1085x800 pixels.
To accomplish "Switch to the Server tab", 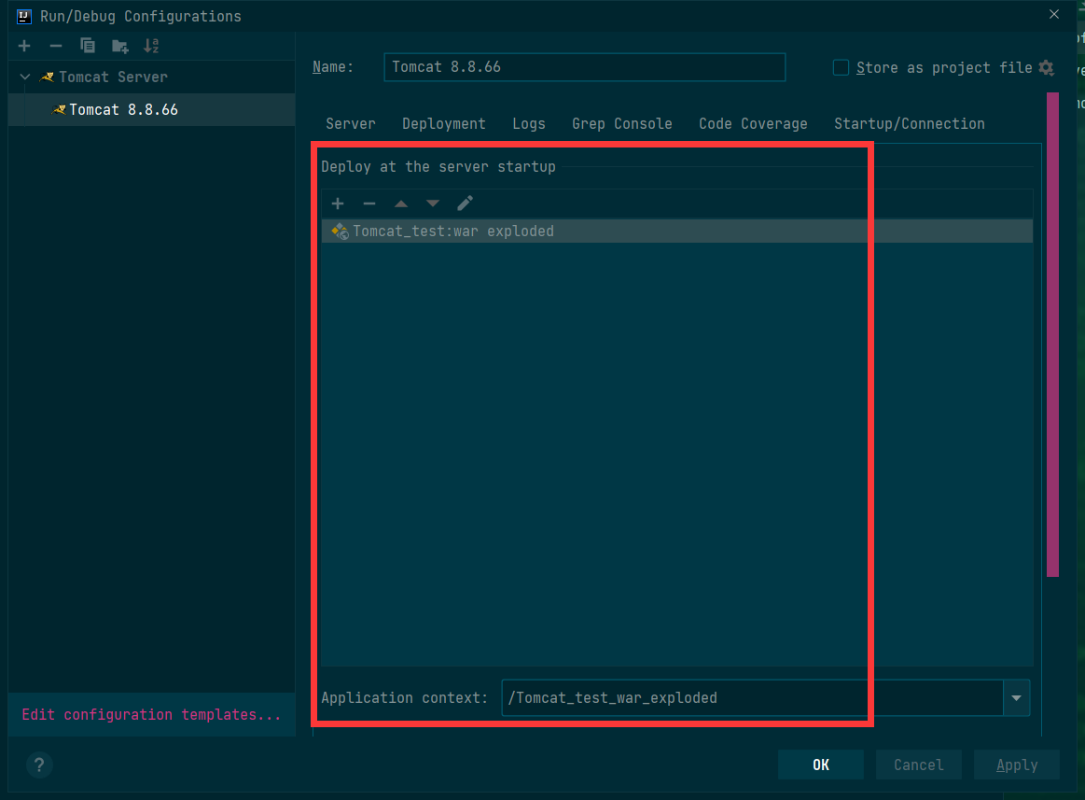I will pyautogui.click(x=351, y=124).
